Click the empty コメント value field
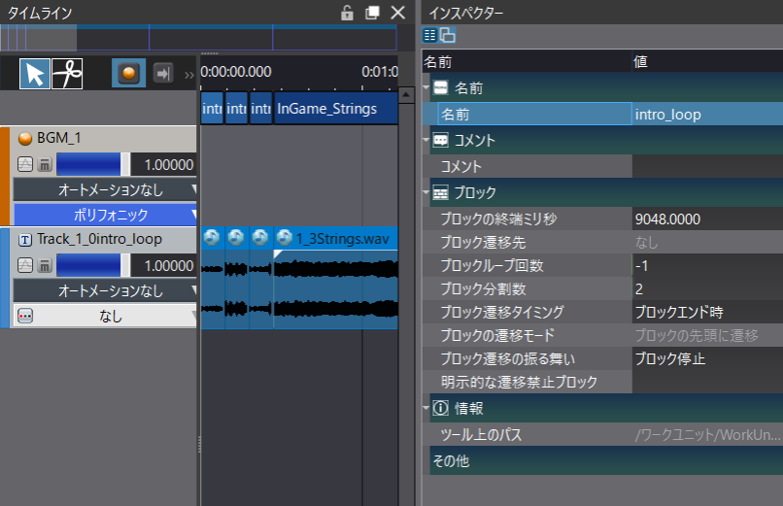The height and width of the screenshot is (506, 783). point(707,166)
